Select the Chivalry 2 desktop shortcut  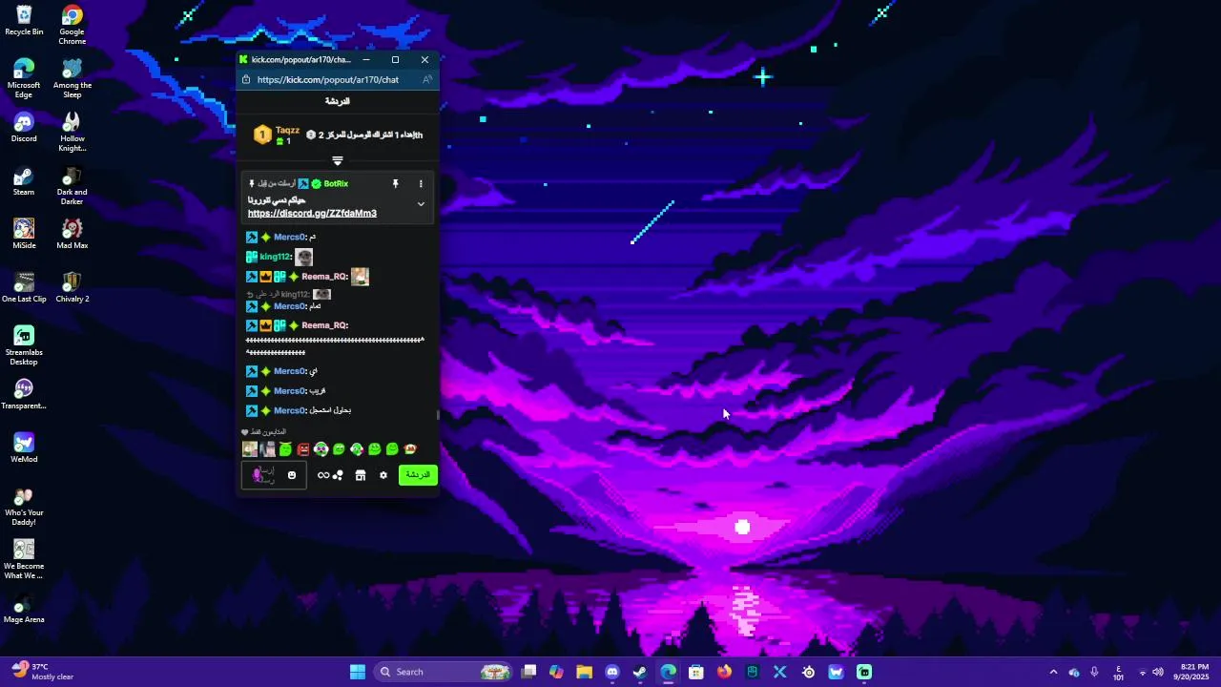[x=72, y=288]
